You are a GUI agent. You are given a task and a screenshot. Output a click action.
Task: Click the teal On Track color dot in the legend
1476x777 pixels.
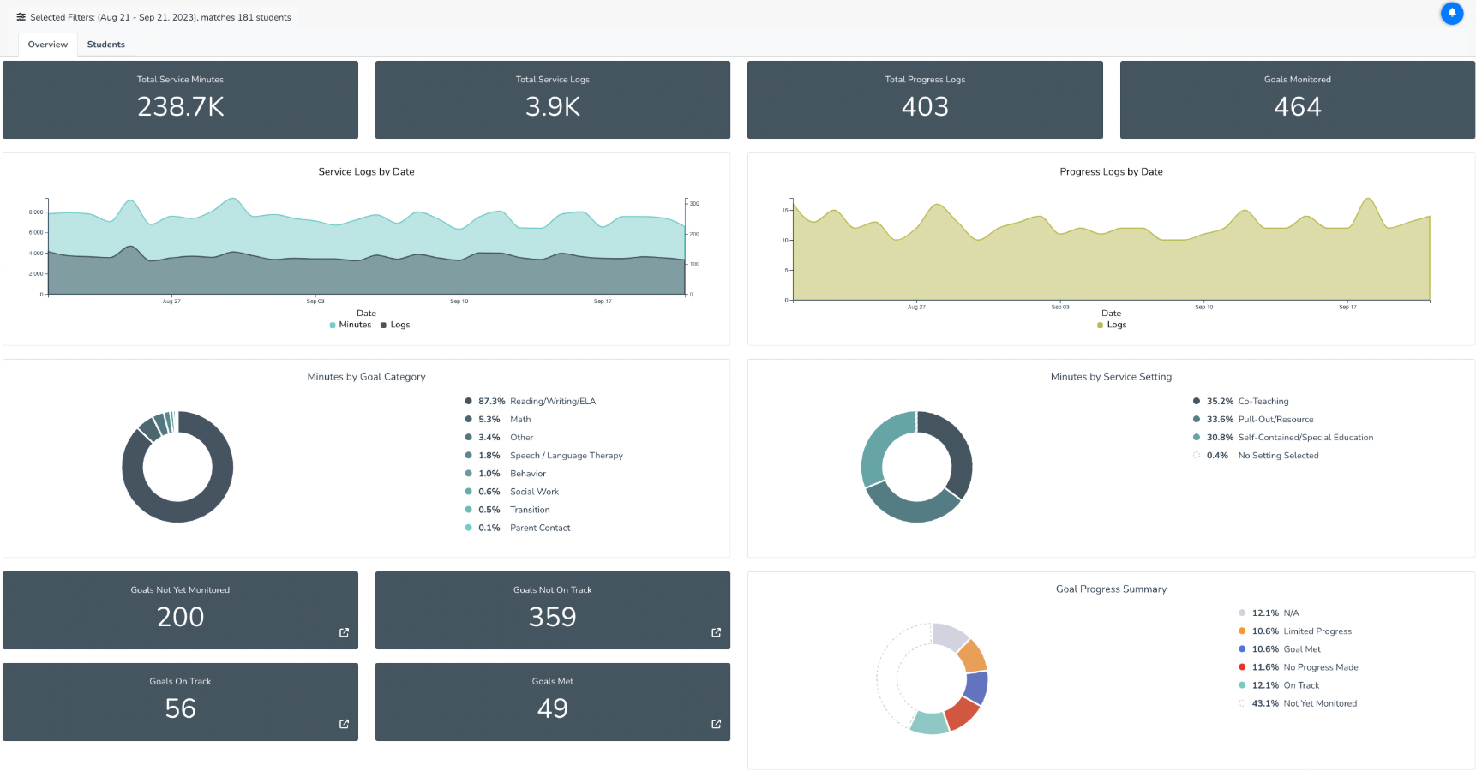click(x=1241, y=685)
